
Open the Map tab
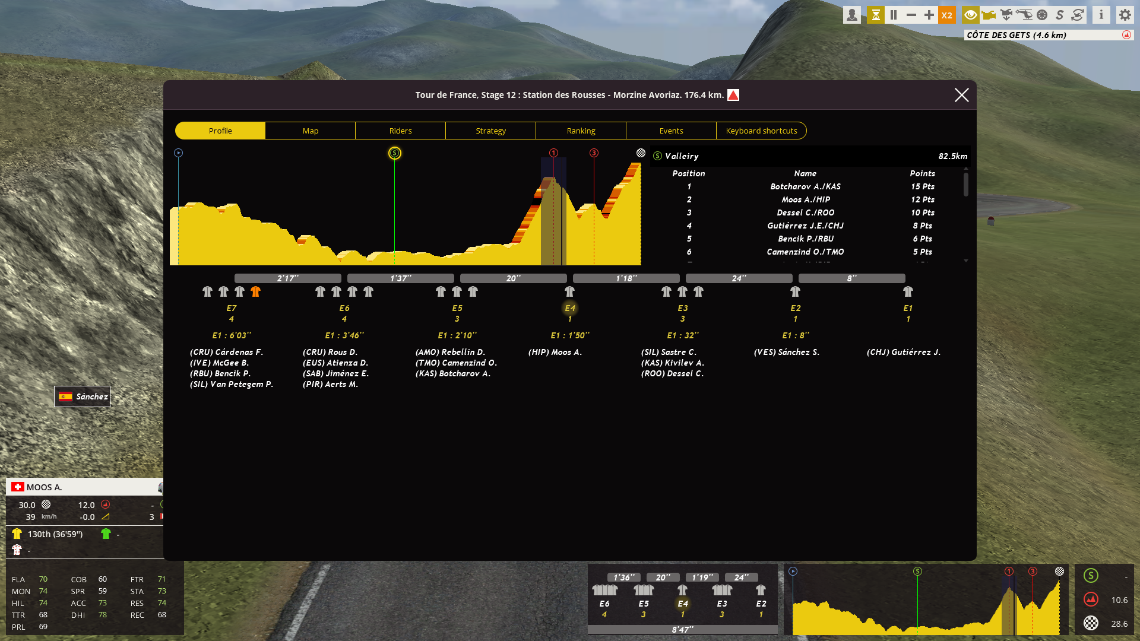coord(311,131)
